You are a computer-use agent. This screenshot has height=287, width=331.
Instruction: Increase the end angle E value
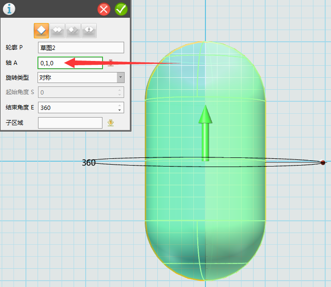[x=119, y=105]
